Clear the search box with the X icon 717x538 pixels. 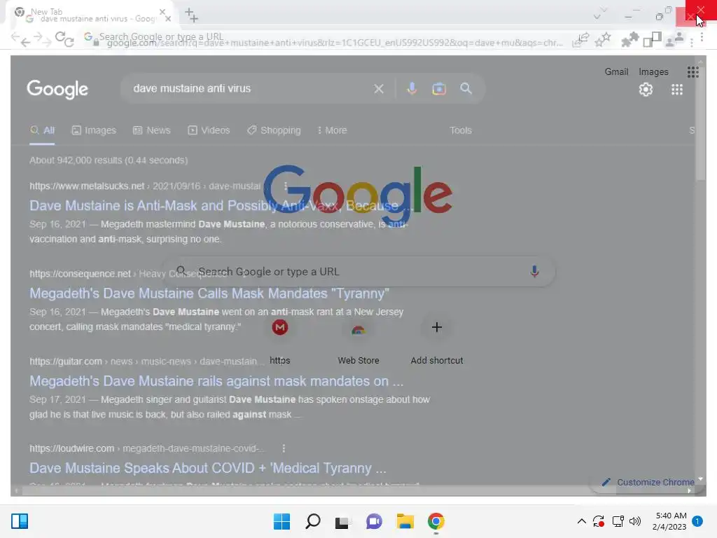379,89
